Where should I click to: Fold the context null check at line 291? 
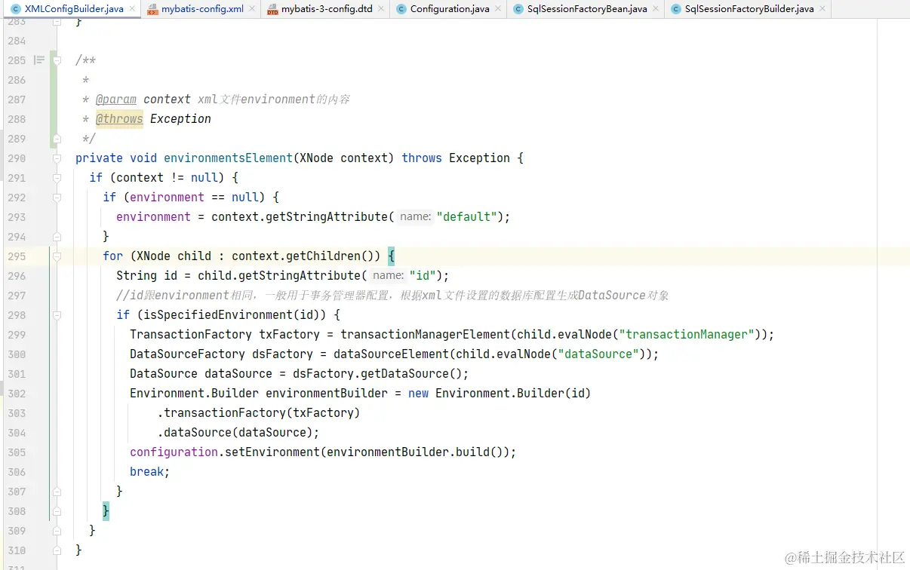57,178
